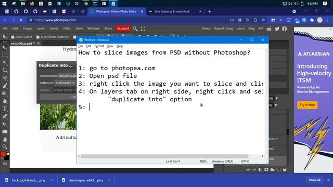The height and width of the screenshot is (187, 333).
Task: Toggle the Transform controls checkbox
Action: tap(38, 37)
